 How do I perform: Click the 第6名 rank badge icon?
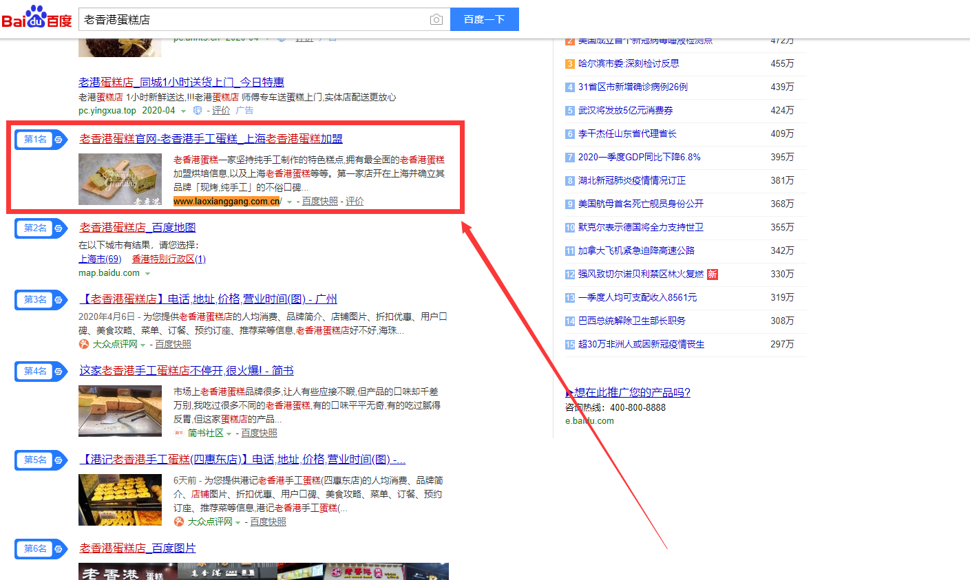[x=41, y=548]
